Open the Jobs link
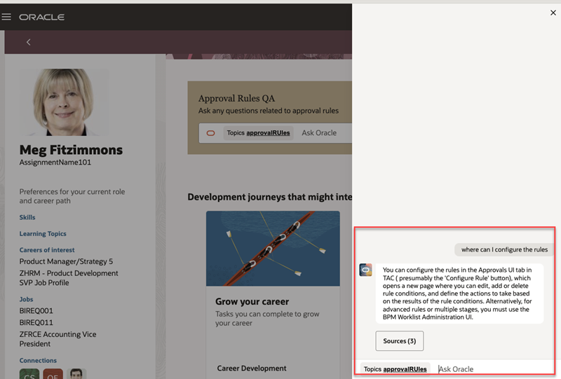The image size is (561, 379). pyautogui.click(x=26, y=299)
